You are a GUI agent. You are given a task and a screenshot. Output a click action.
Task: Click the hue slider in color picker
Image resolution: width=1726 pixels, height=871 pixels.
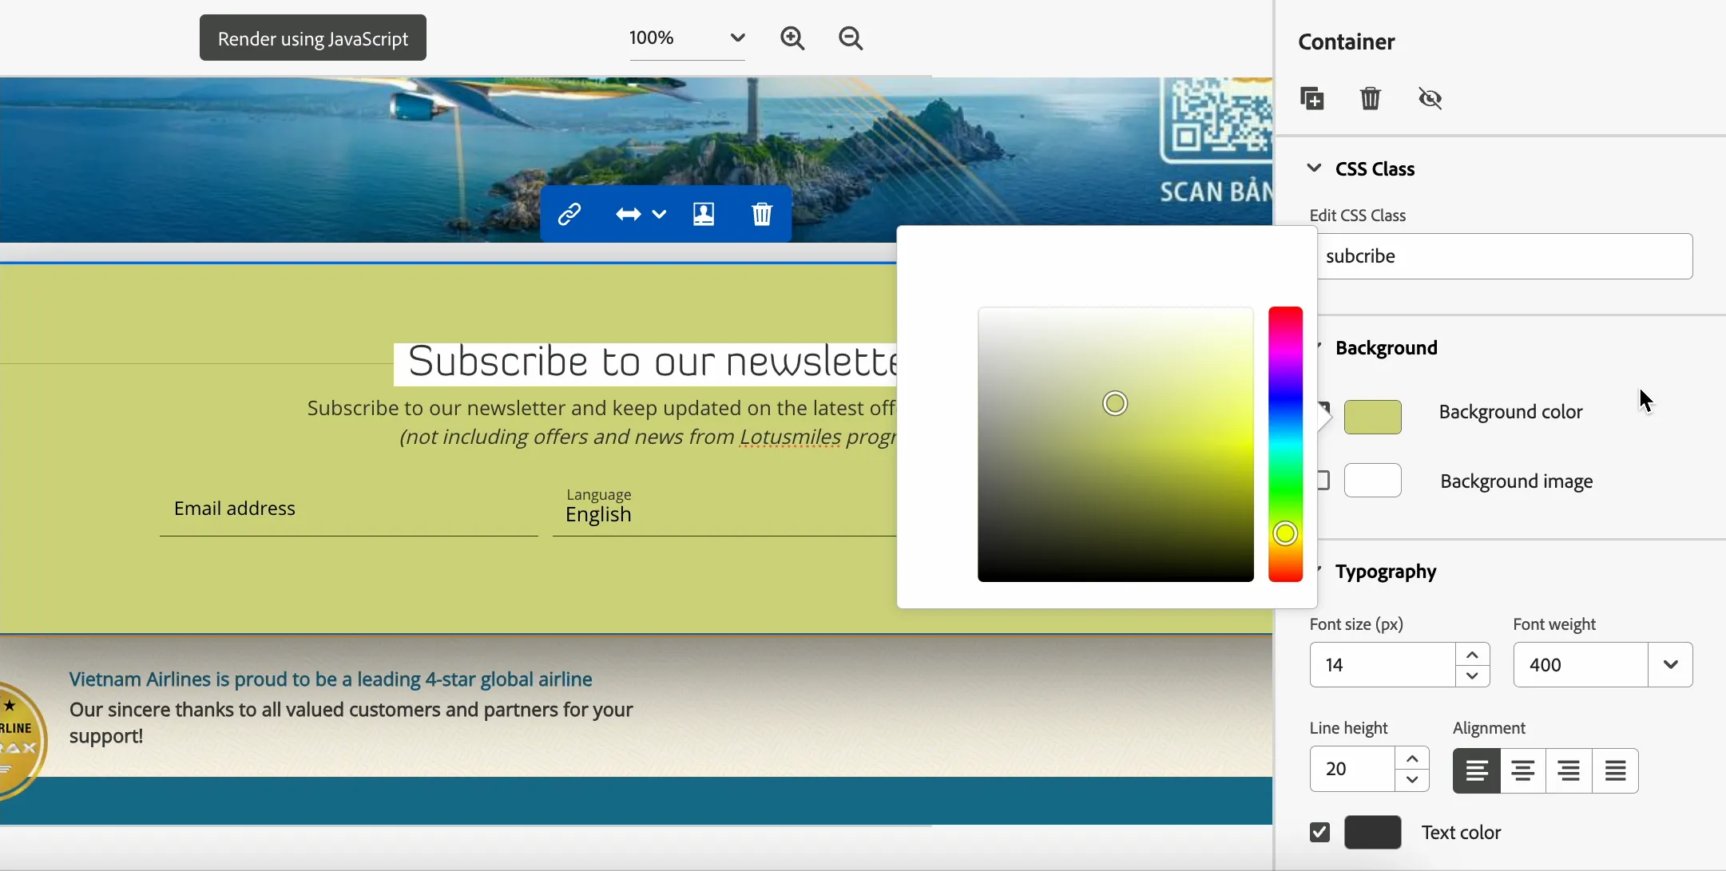click(x=1286, y=444)
